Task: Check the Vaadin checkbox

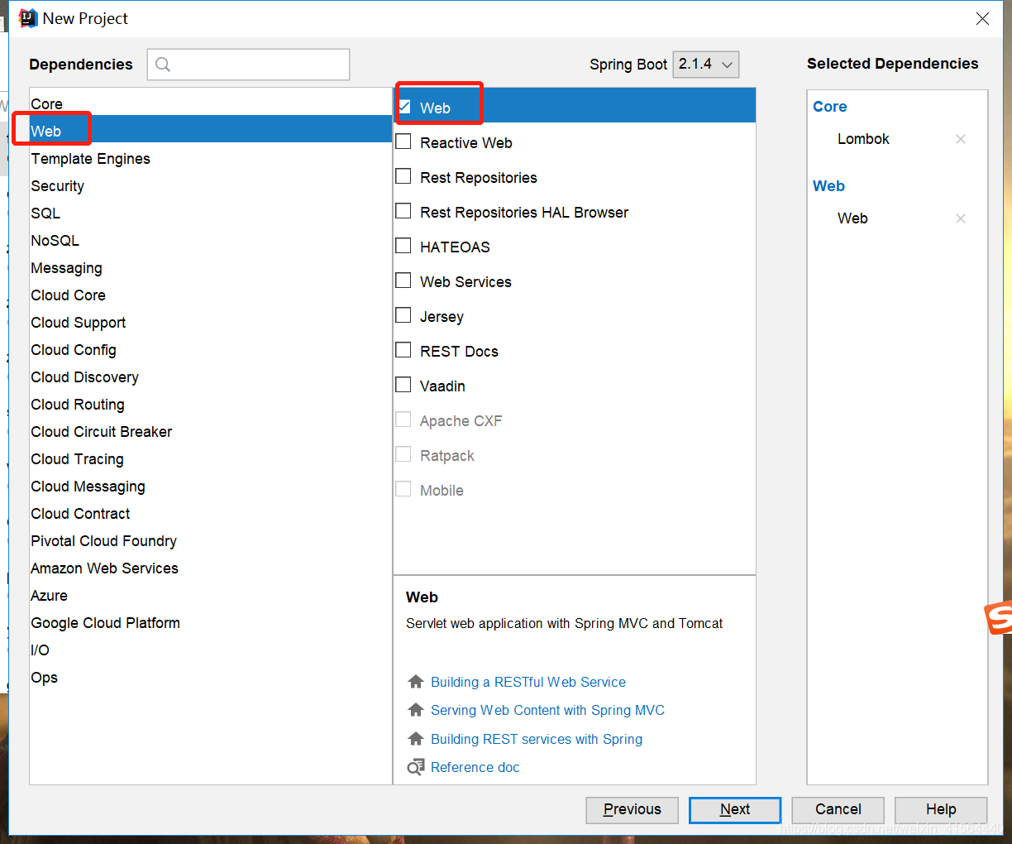Action: pos(403,385)
